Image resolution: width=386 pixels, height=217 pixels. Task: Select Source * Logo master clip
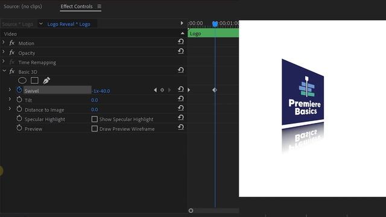tap(17, 24)
